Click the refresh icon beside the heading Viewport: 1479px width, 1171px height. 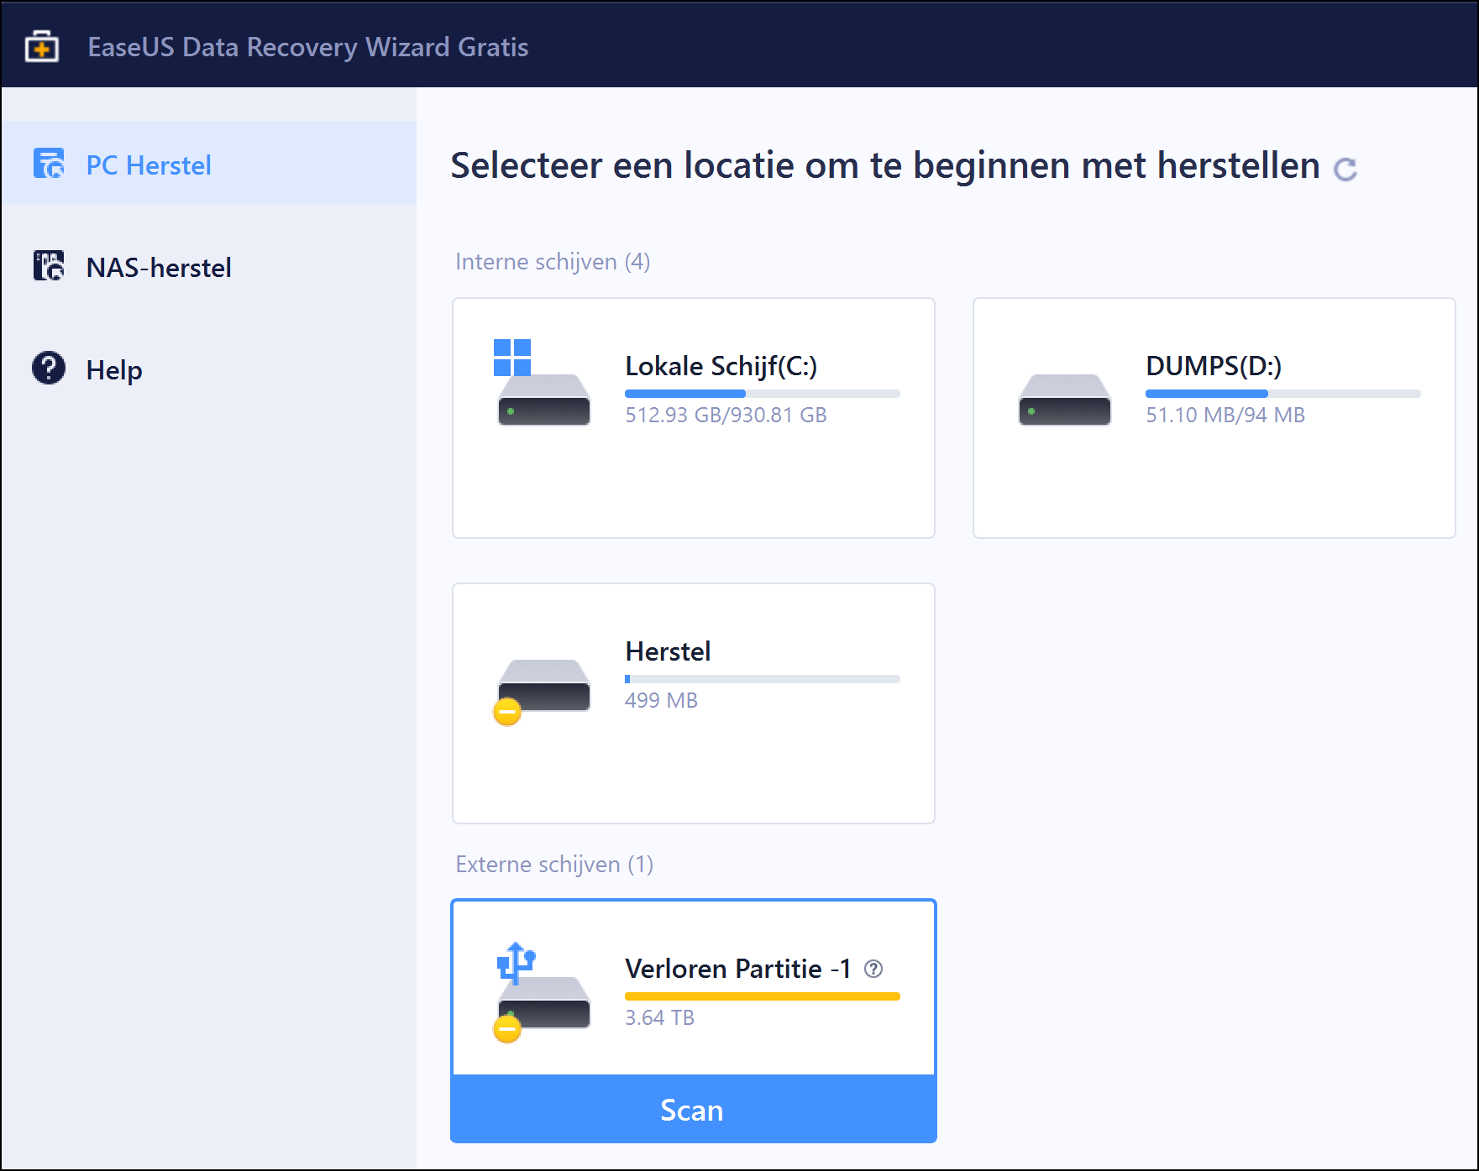[1345, 170]
